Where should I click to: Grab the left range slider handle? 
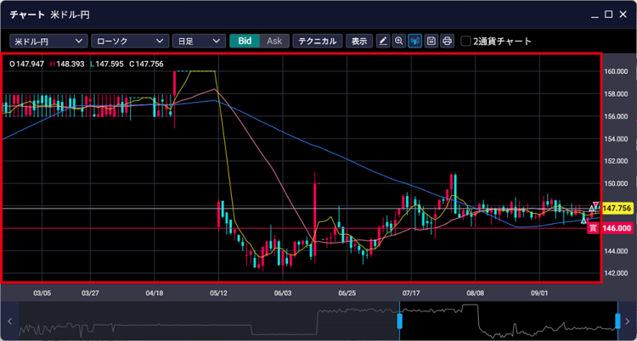click(400, 321)
